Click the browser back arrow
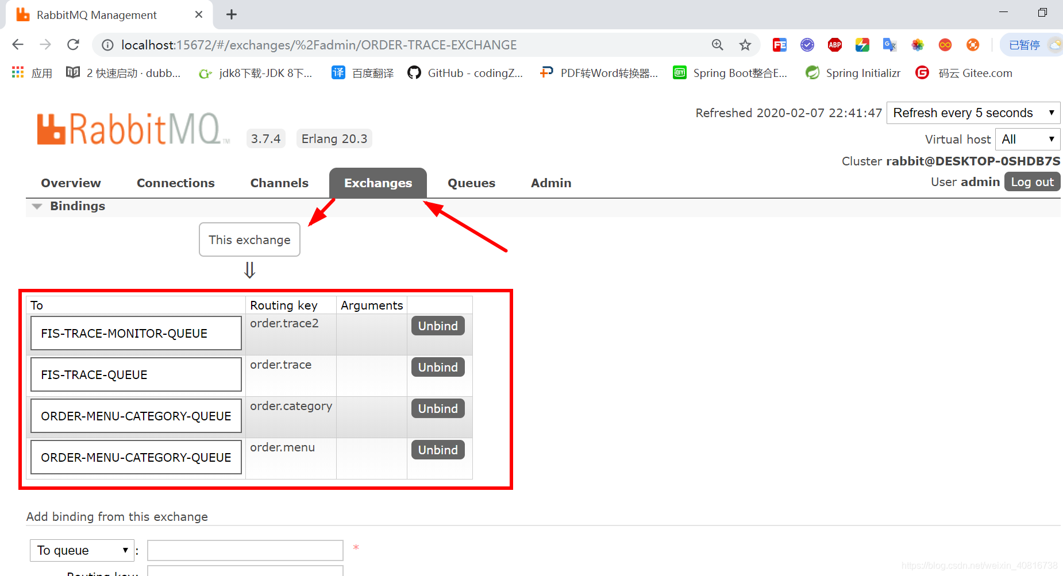This screenshot has width=1063, height=576. pyautogui.click(x=18, y=45)
